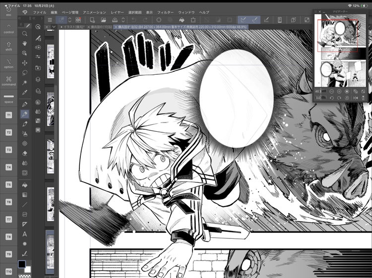
Task: Undo the last action
Action: pos(133,20)
